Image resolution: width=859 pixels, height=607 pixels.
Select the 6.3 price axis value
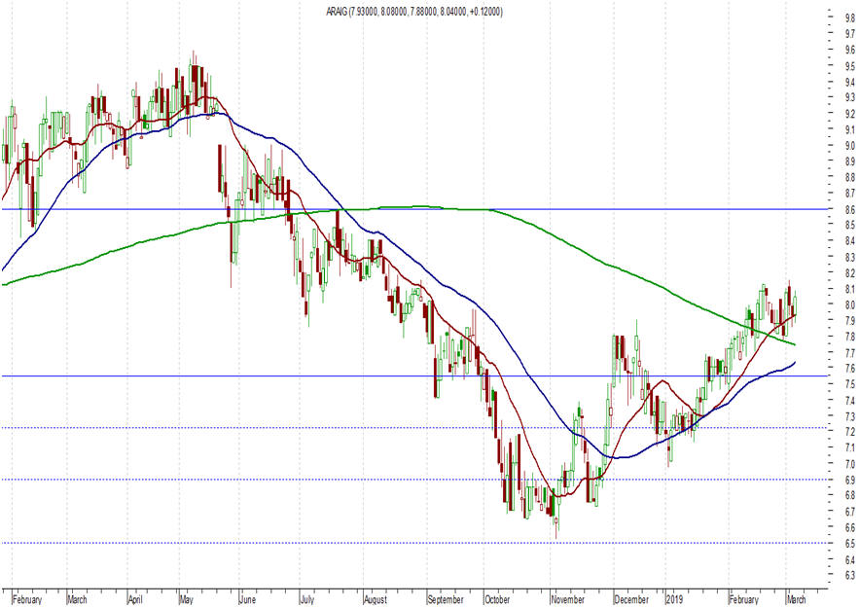(849, 575)
